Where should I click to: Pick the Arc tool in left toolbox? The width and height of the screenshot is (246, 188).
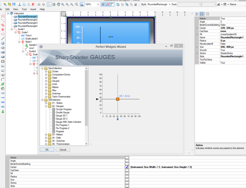coord(3,79)
